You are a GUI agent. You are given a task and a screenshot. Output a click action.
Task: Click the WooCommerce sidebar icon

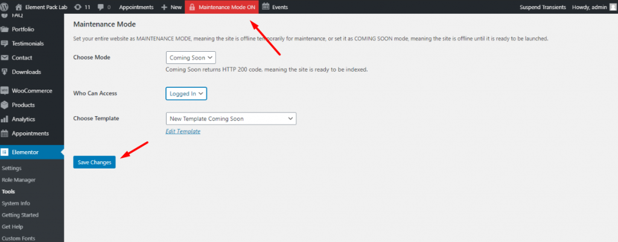[x=5, y=91]
